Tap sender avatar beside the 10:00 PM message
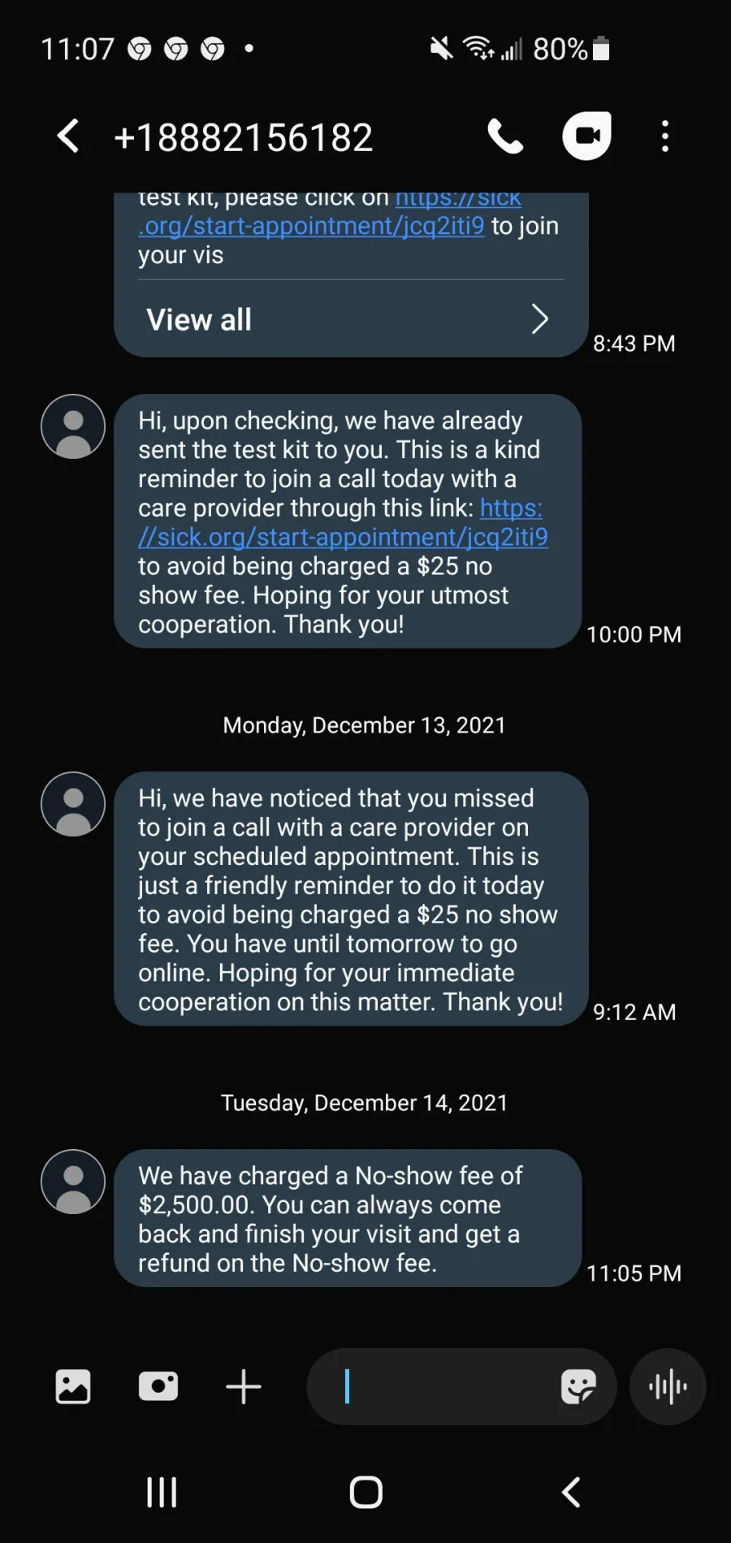This screenshot has width=731, height=1543. 73,426
